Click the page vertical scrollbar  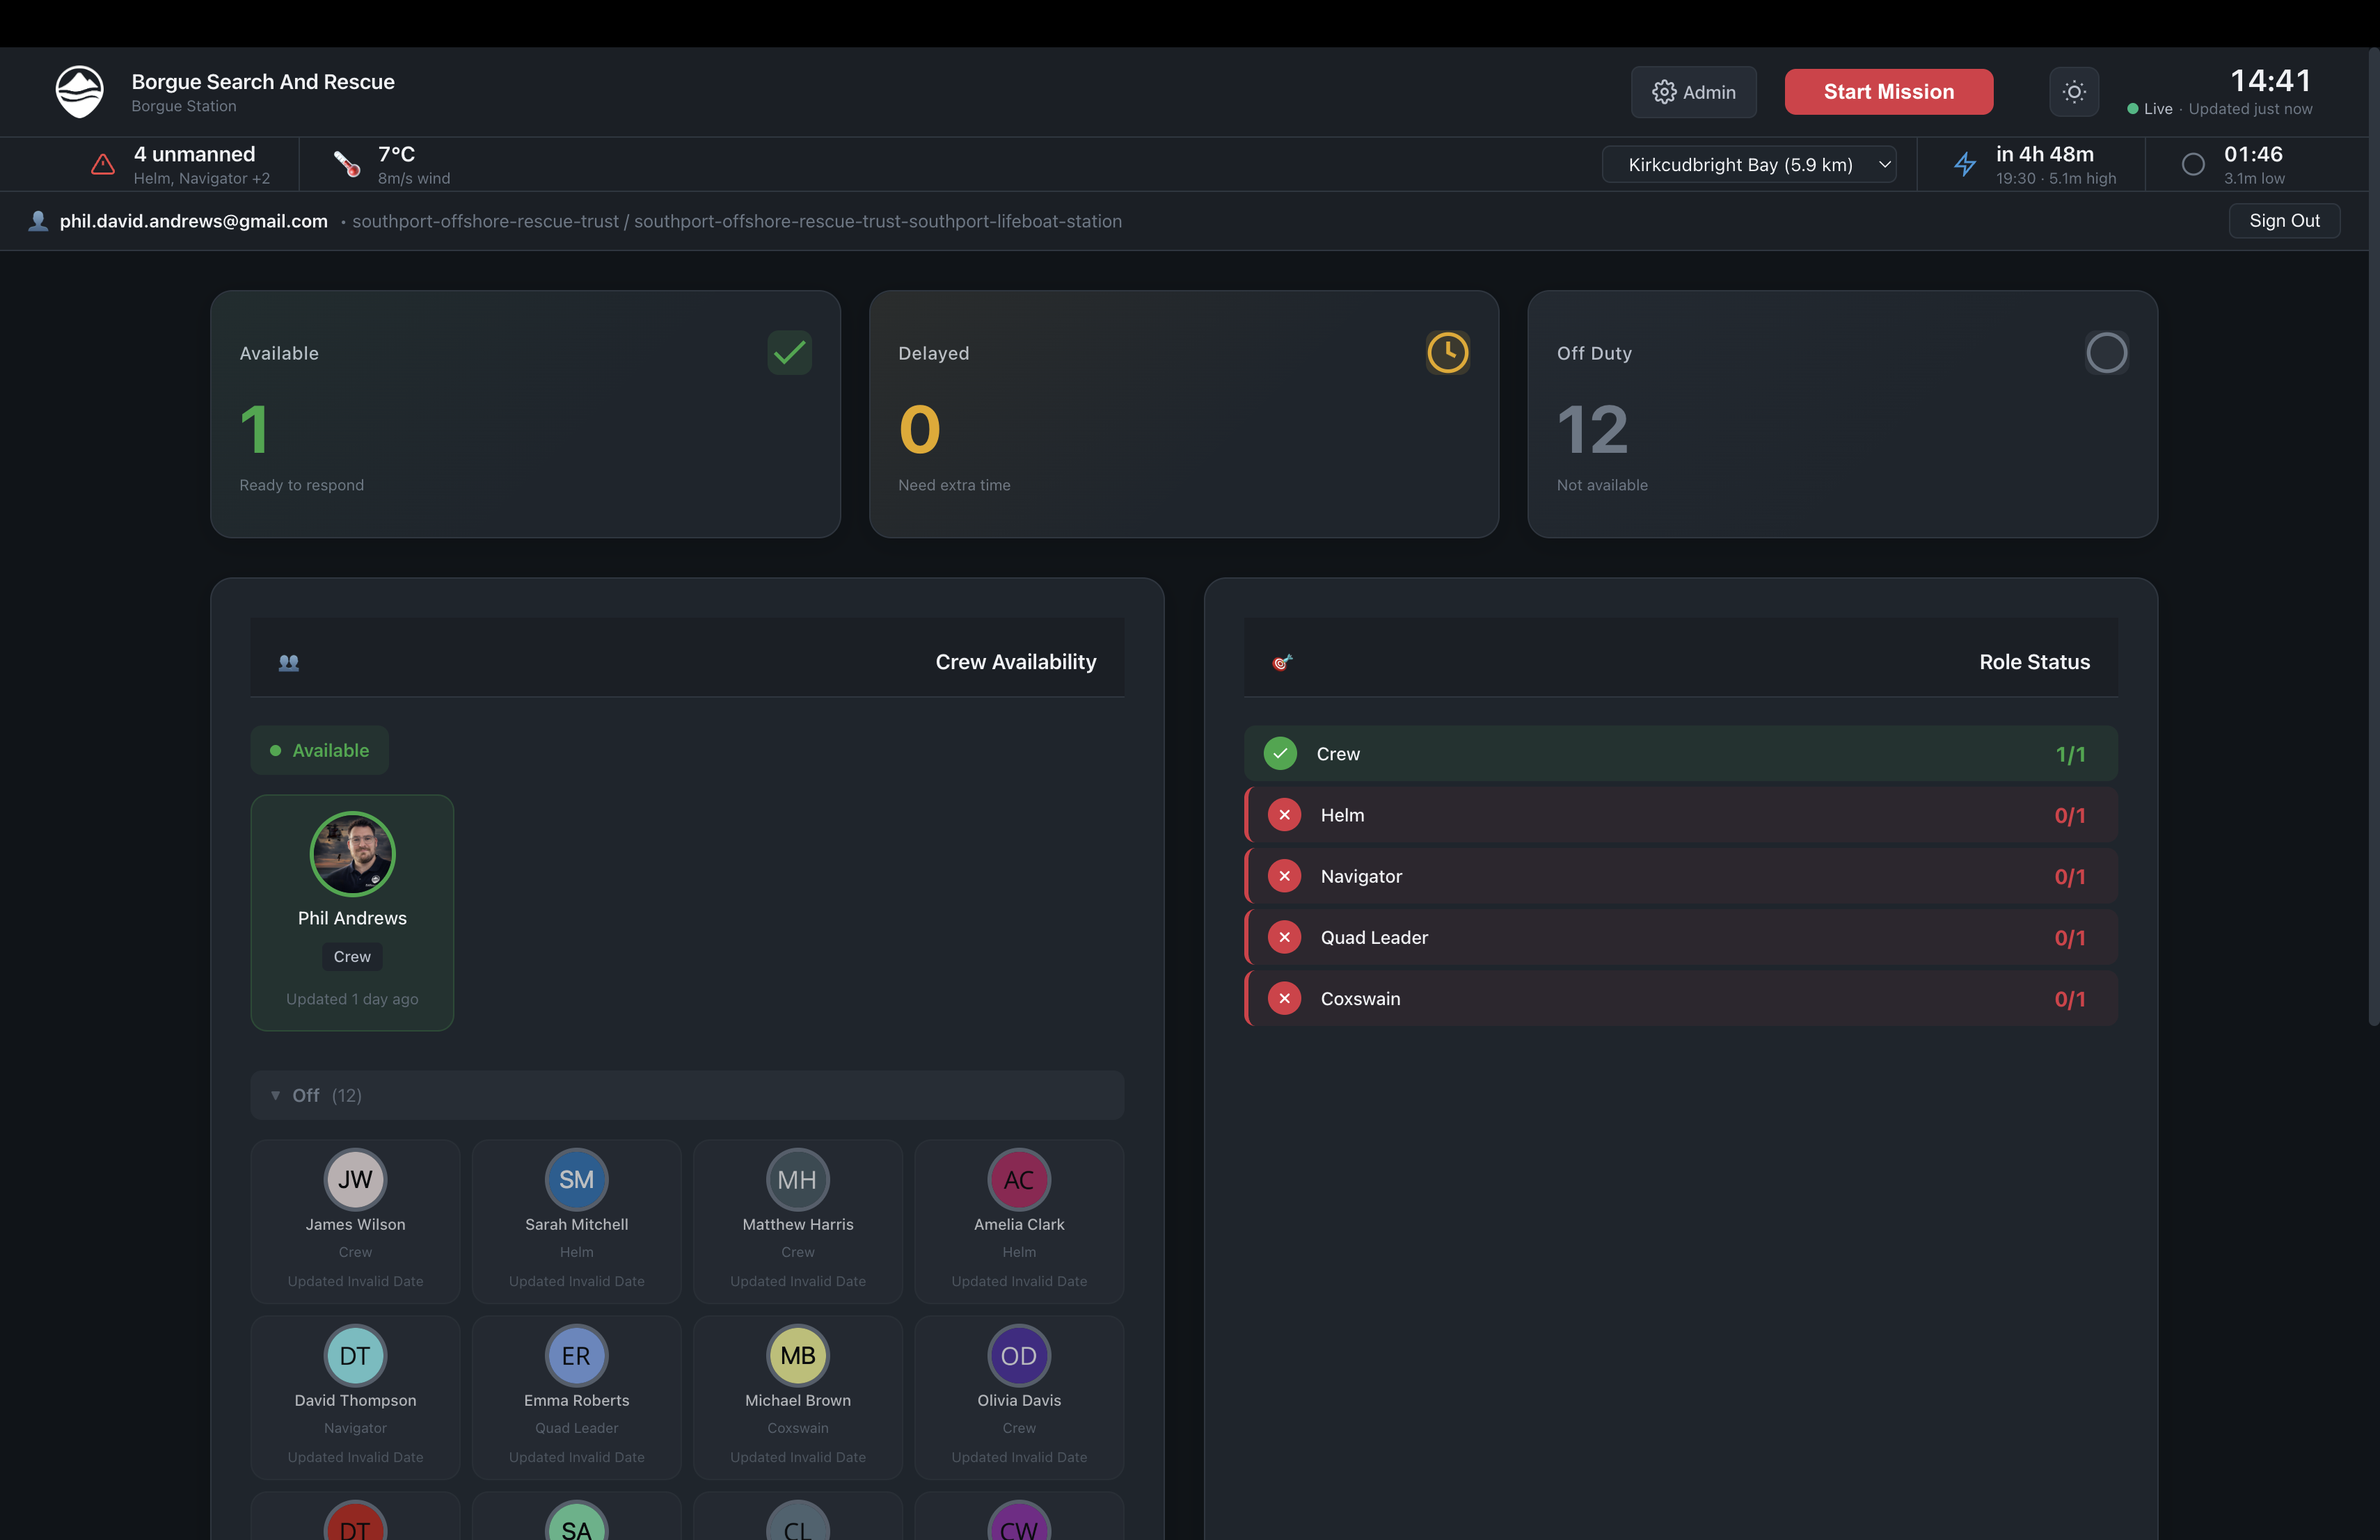(x=2372, y=540)
